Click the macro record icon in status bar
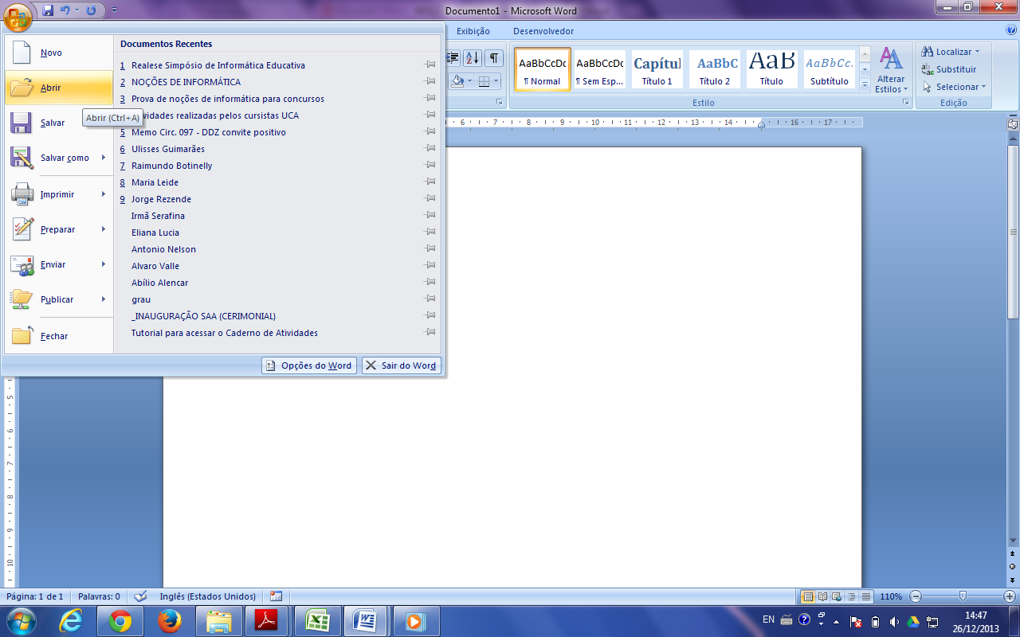The width and height of the screenshot is (1020, 637). (276, 596)
